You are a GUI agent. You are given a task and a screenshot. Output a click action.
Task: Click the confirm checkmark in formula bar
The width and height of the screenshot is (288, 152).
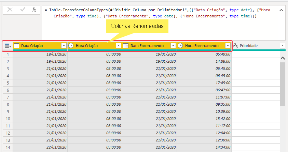pos(22,10)
